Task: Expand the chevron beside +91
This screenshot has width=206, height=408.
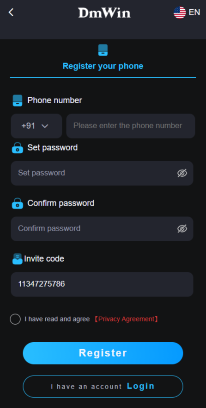Action: click(x=45, y=126)
